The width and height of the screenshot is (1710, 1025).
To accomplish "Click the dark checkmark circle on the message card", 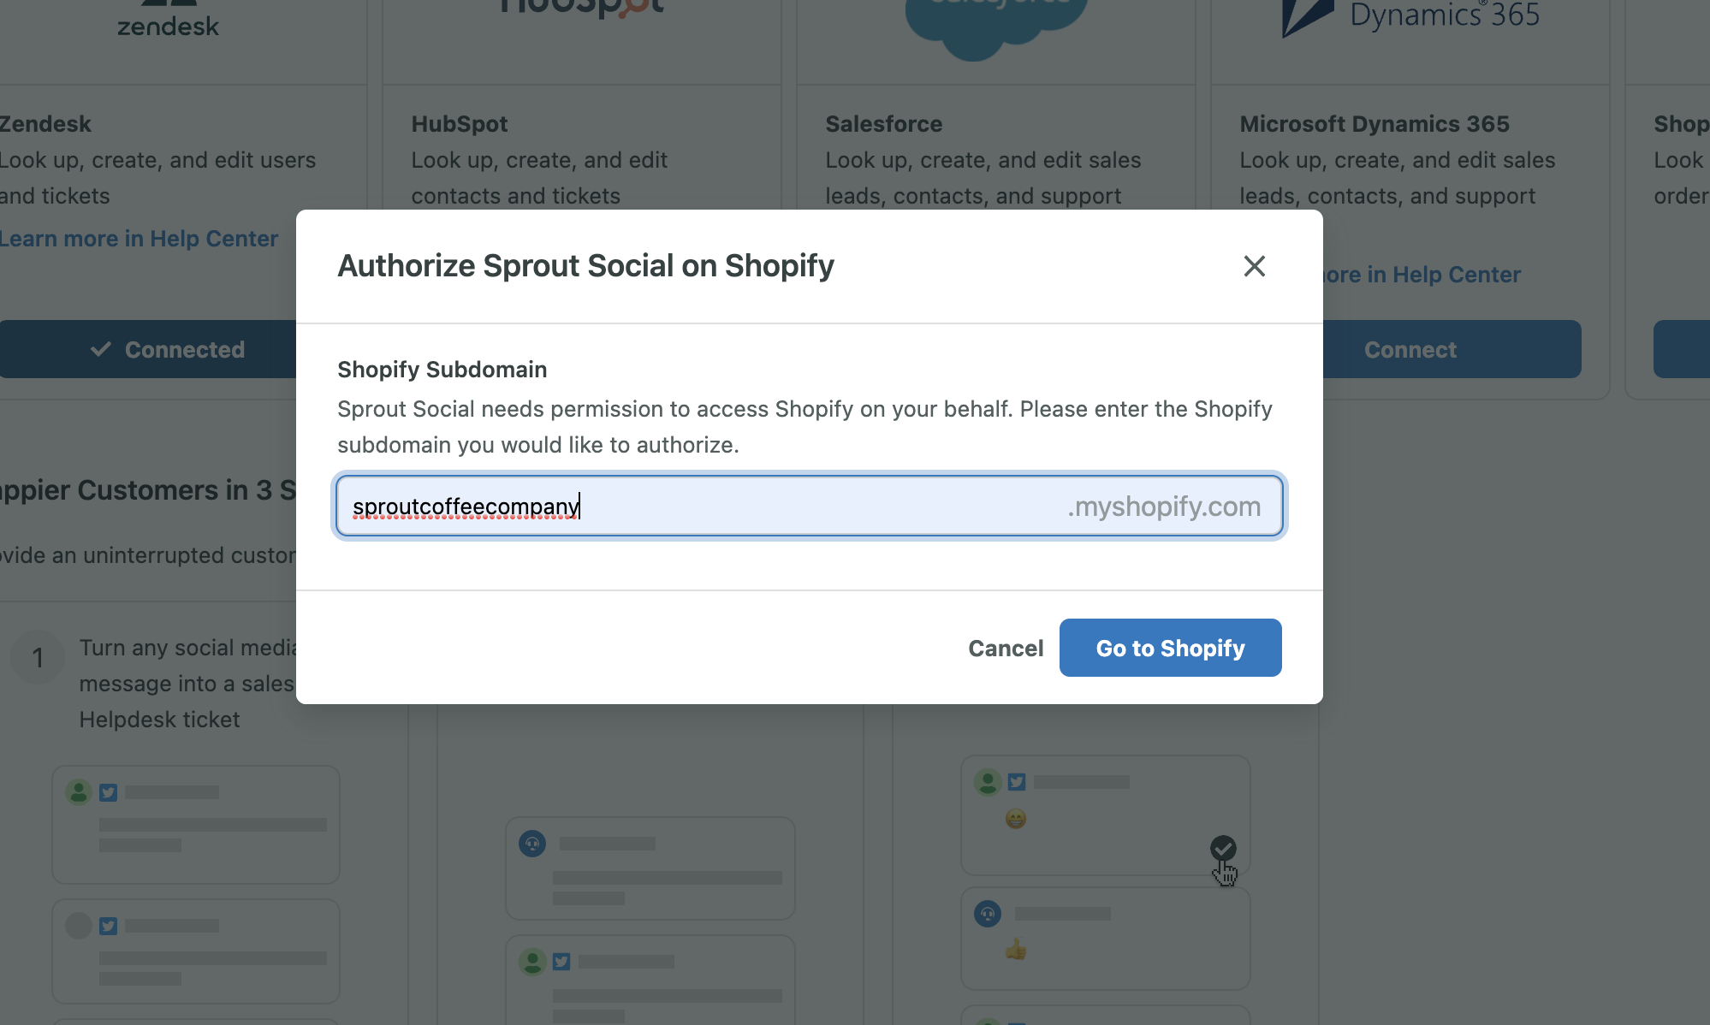I will pos(1224,849).
